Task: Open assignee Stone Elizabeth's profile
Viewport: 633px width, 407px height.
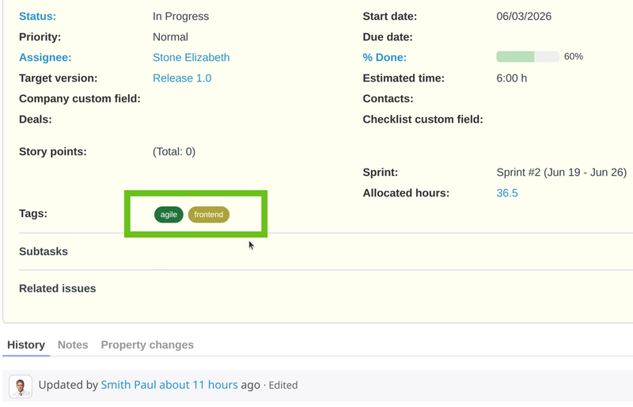Action: coord(191,57)
